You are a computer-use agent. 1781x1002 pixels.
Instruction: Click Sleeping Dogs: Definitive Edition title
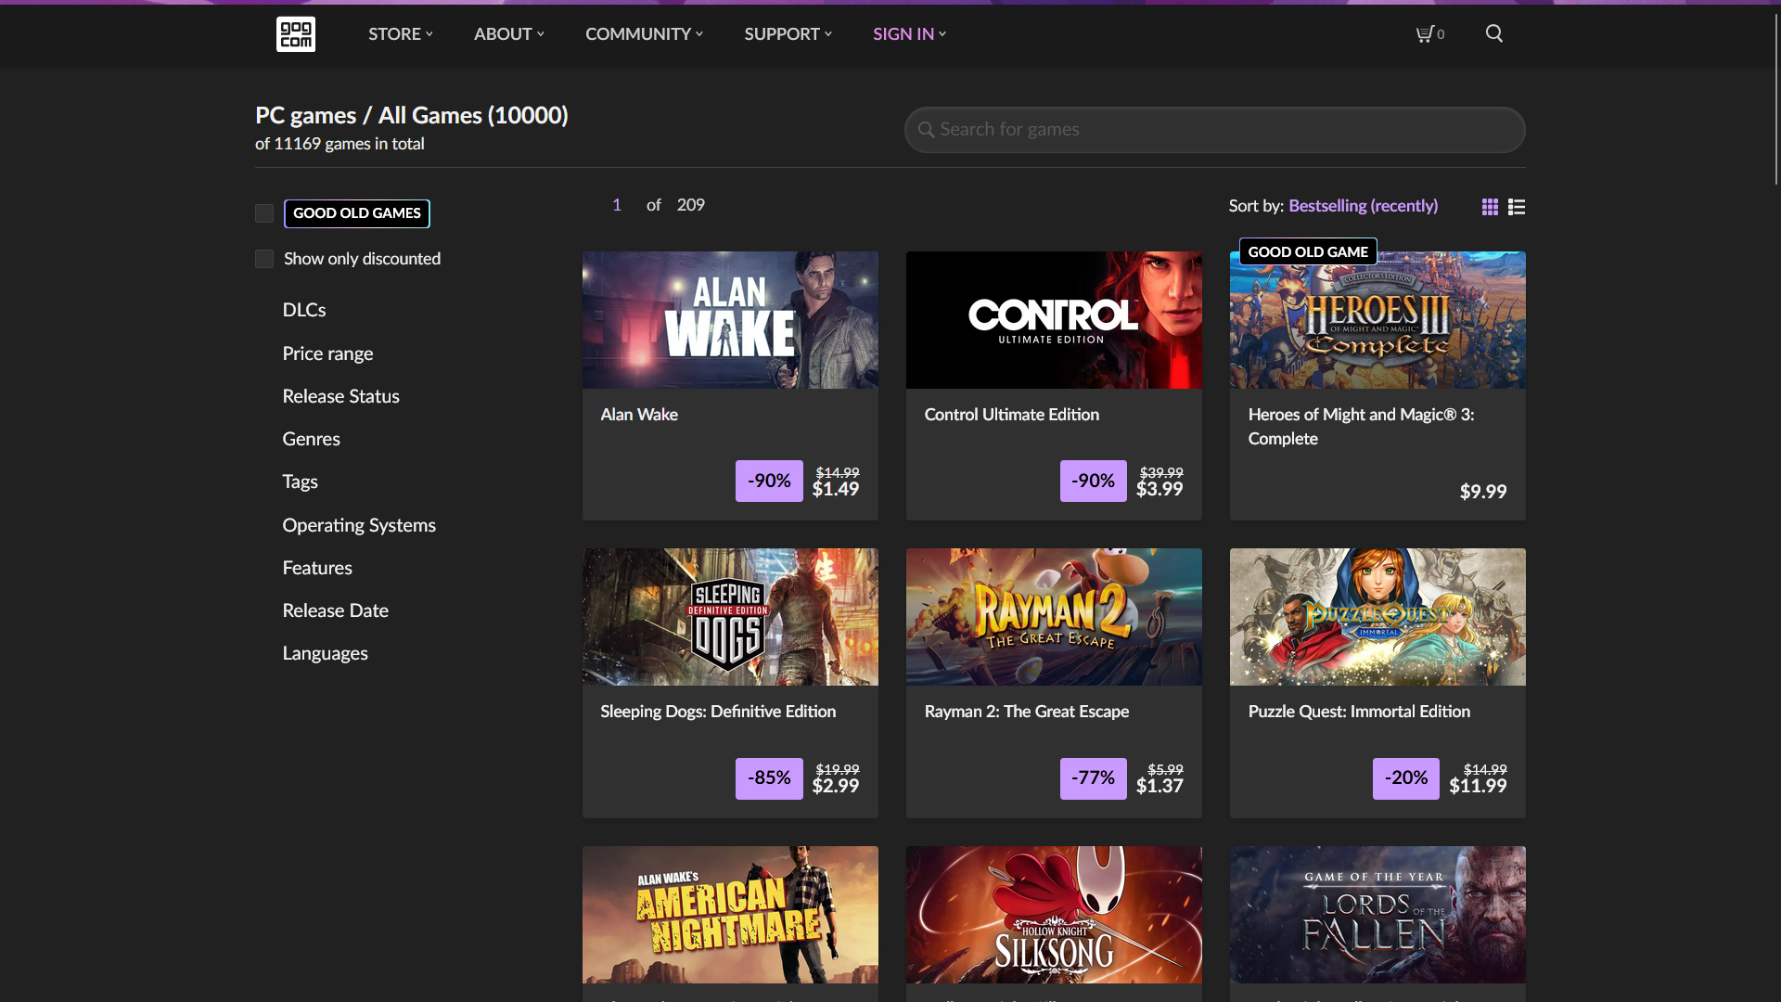click(x=718, y=712)
